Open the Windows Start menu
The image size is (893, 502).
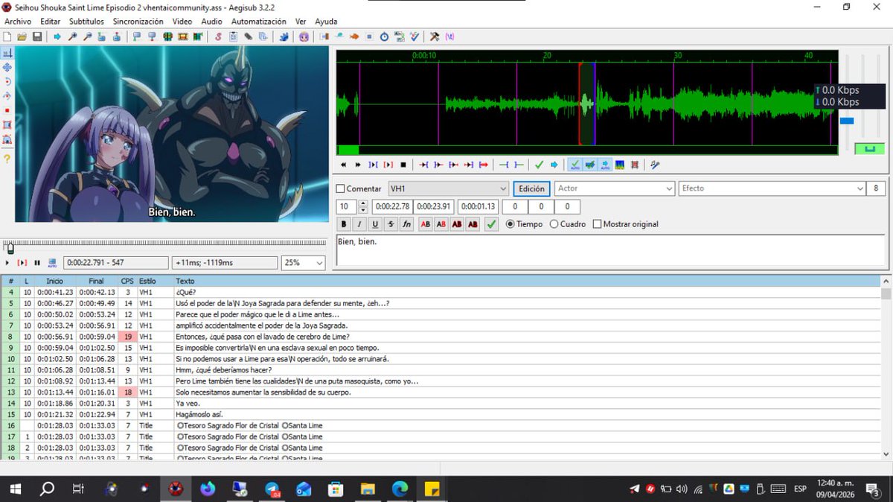[x=15, y=489]
